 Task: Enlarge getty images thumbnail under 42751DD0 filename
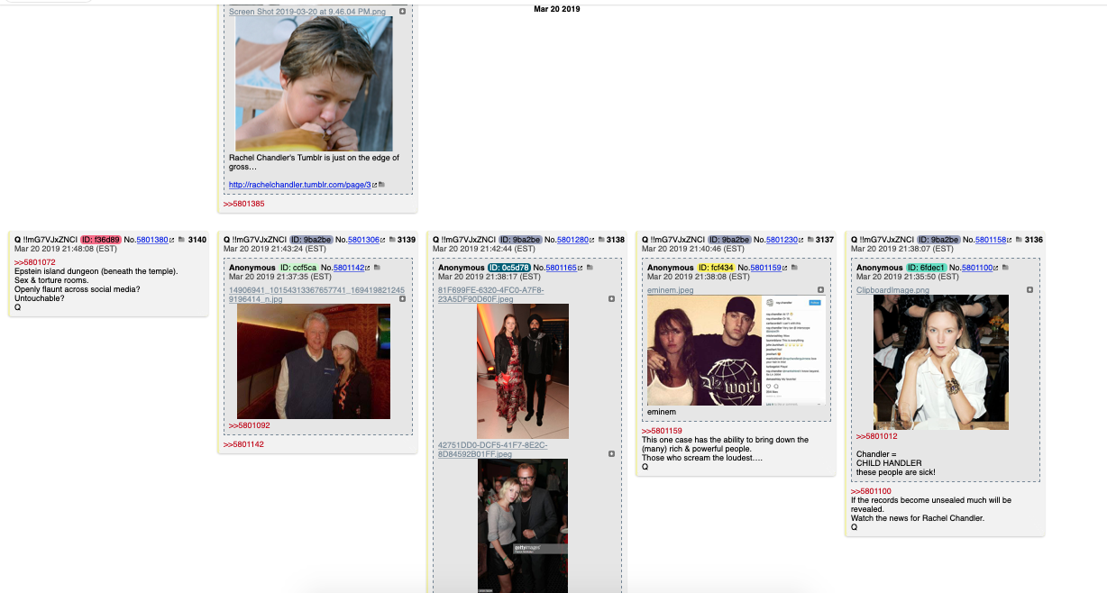point(523,525)
